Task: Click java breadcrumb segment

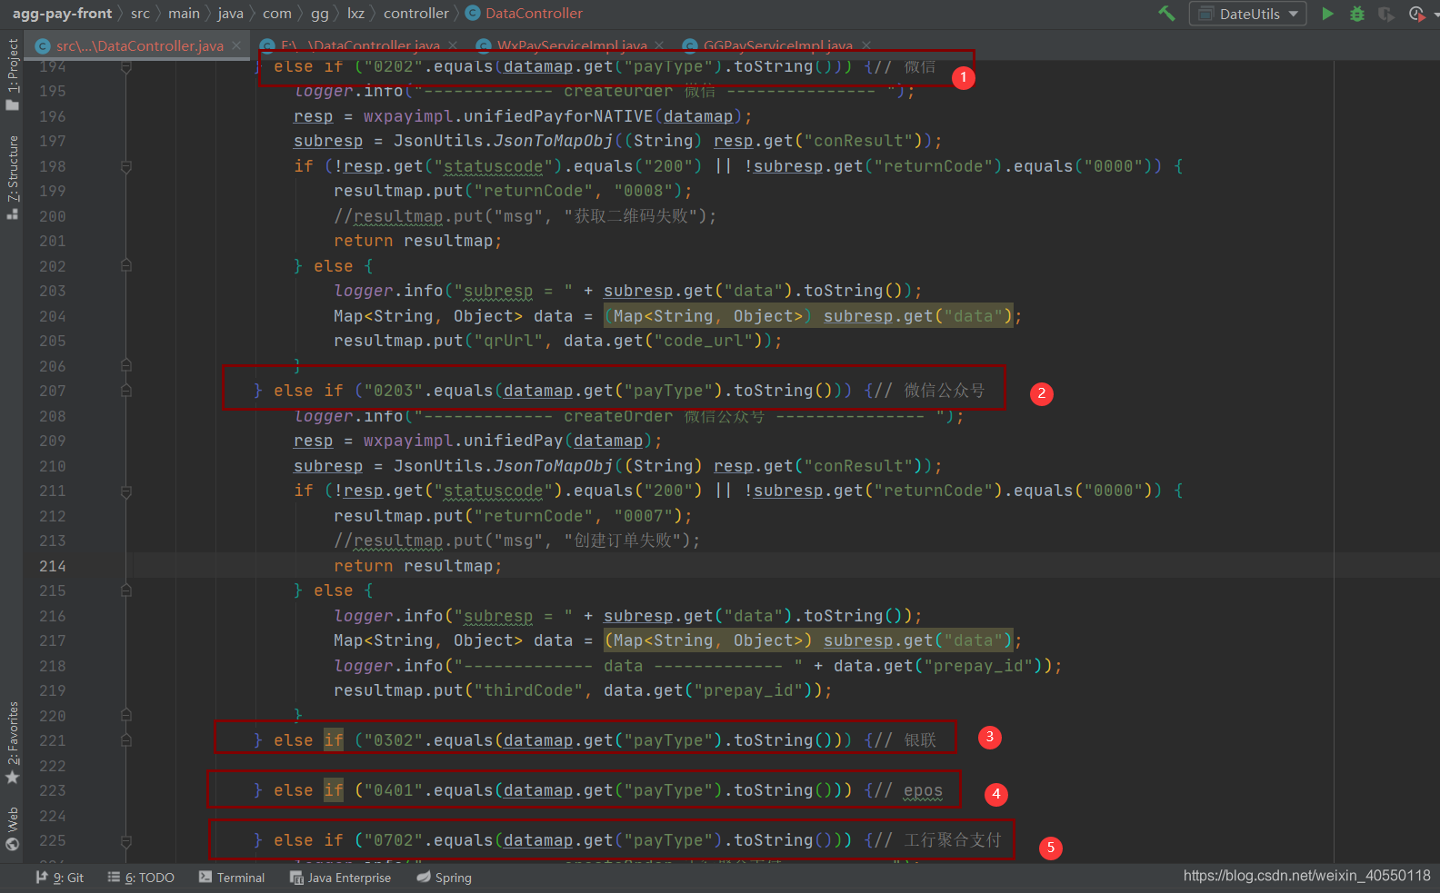Action: click(231, 14)
